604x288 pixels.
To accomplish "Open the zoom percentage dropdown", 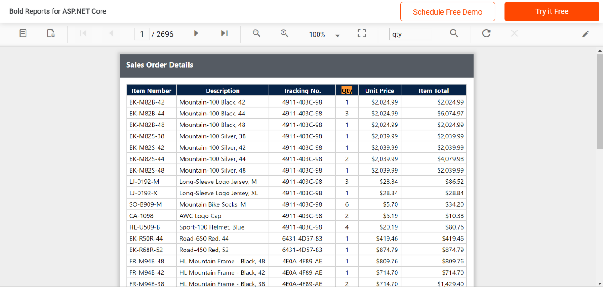I will click(337, 34).
